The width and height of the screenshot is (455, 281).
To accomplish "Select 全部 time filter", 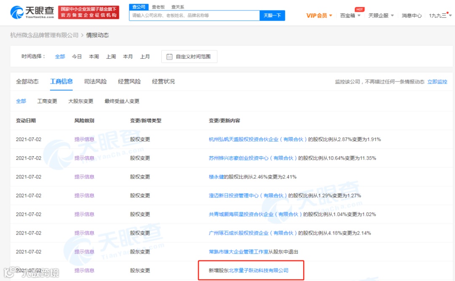I will coord(60,57).
